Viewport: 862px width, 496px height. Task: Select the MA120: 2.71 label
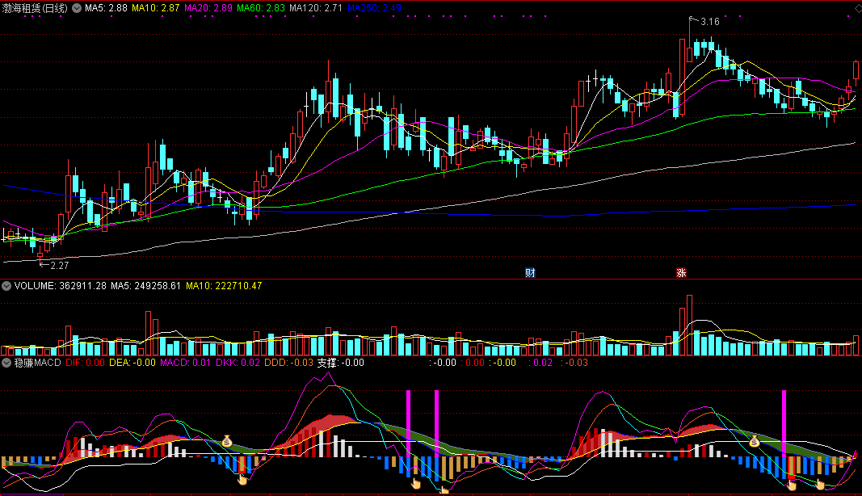click(316, 8)
